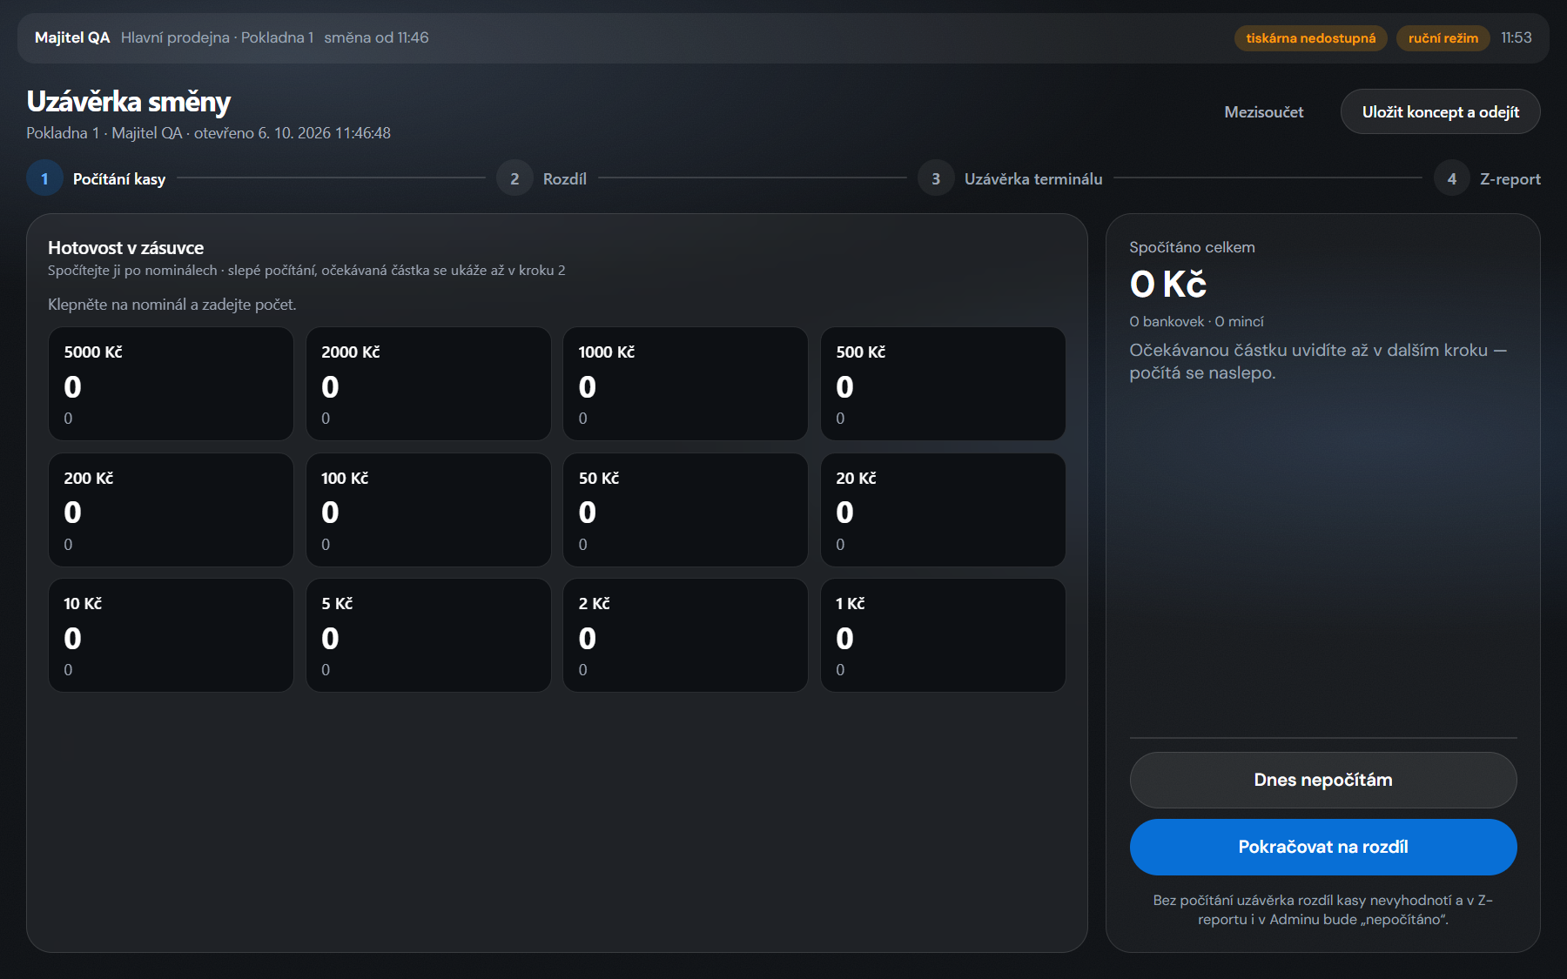The height and width of the screenshot is (979, 1567).
Task: Click the tiskárna nedostupná status badge
Action: [1310, 38]
